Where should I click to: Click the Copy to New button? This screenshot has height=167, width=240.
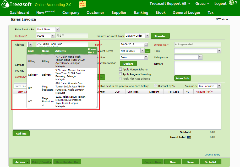tap(152, 162)
